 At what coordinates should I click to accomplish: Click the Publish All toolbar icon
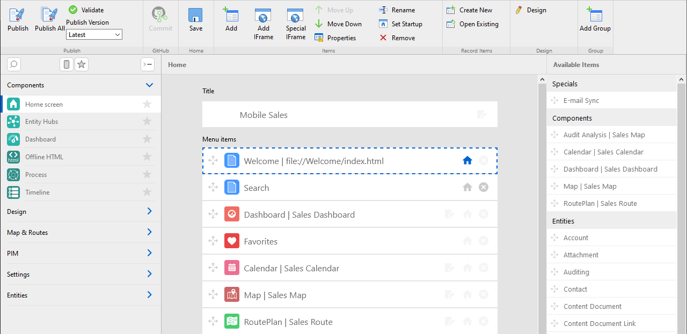click(49, 15)
